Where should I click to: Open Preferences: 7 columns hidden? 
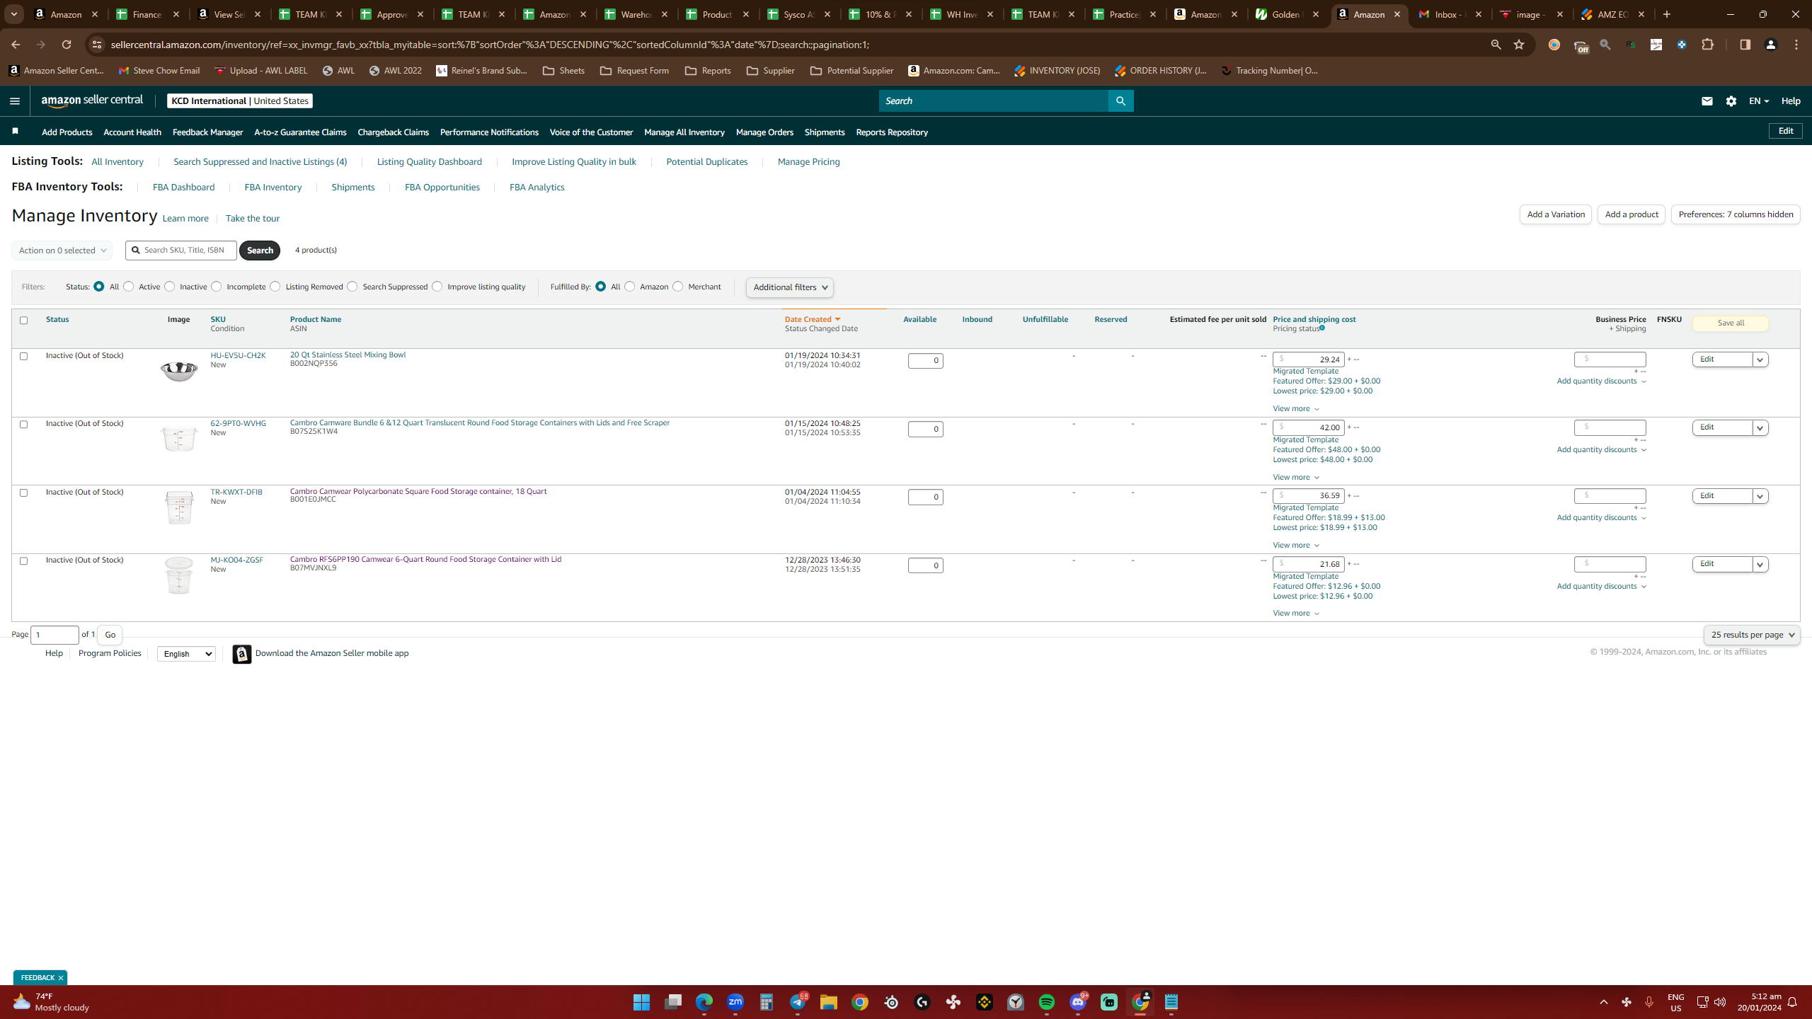pyautogui.click(x=1736, y=214)
